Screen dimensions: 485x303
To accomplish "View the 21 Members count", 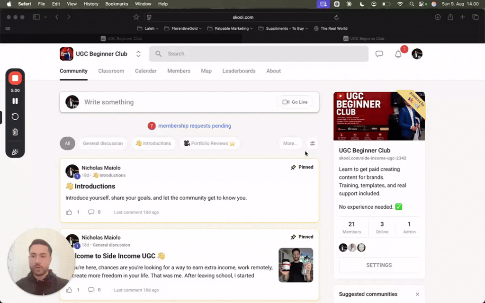I will point(351,227).
